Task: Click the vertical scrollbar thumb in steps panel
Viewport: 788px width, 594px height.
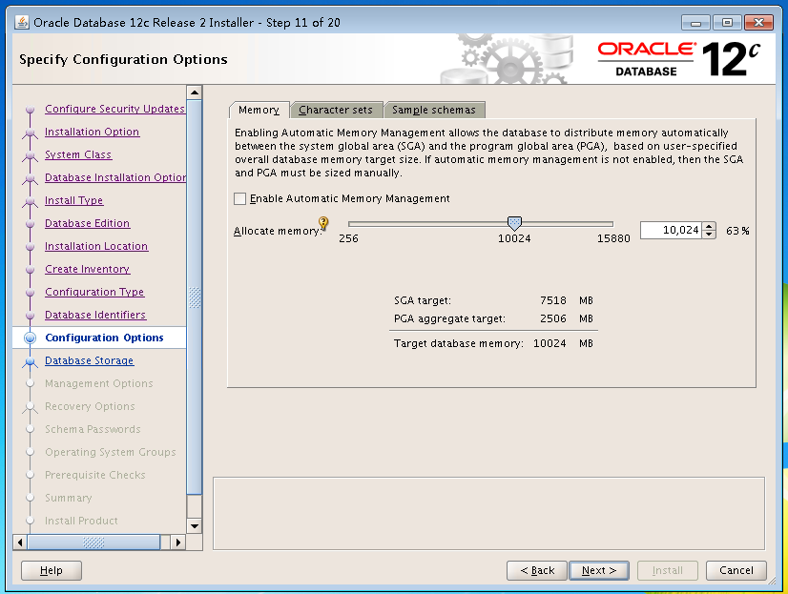Action: pos(194,297)
